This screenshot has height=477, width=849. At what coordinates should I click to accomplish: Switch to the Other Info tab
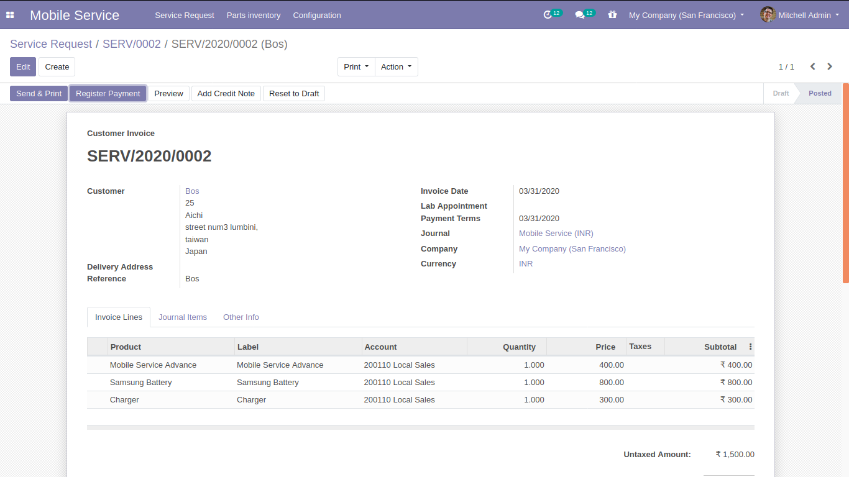[x=241, y=317]
